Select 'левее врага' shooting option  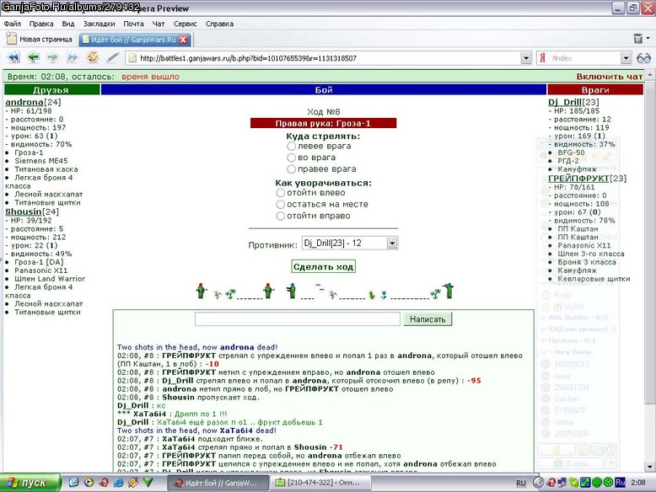click(291, 146)
